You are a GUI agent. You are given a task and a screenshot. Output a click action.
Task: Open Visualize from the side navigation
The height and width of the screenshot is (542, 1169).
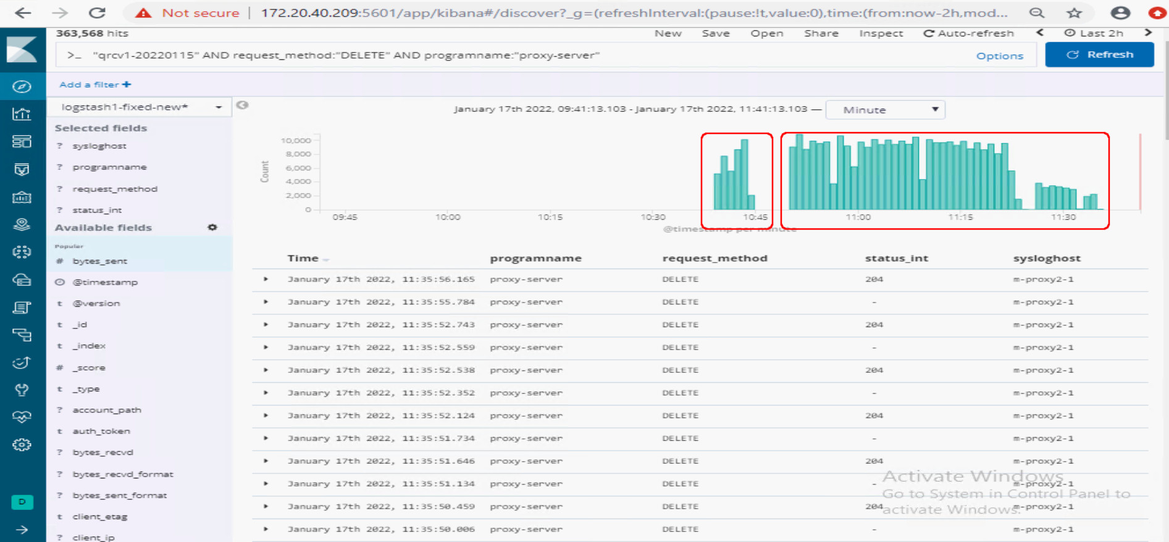[22, 114]
